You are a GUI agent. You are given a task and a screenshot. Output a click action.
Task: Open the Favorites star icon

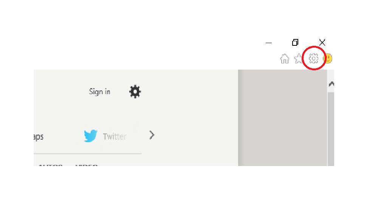[299, 58]
